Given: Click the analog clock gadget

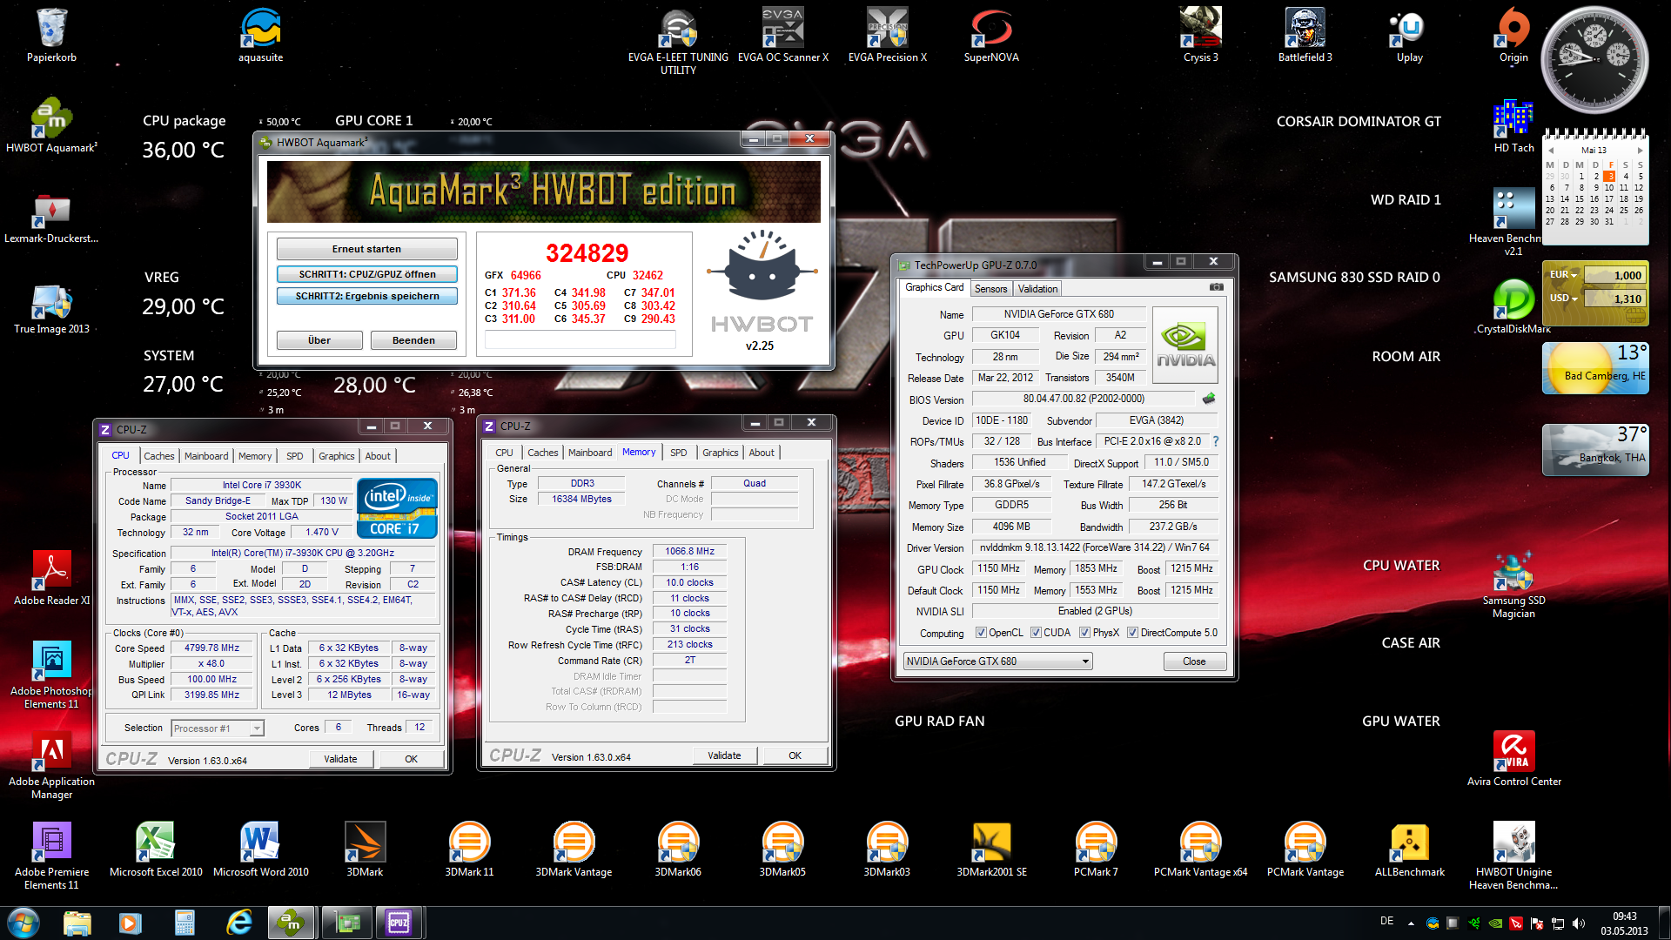Looking at the screenshot, I should point(1594,59).
